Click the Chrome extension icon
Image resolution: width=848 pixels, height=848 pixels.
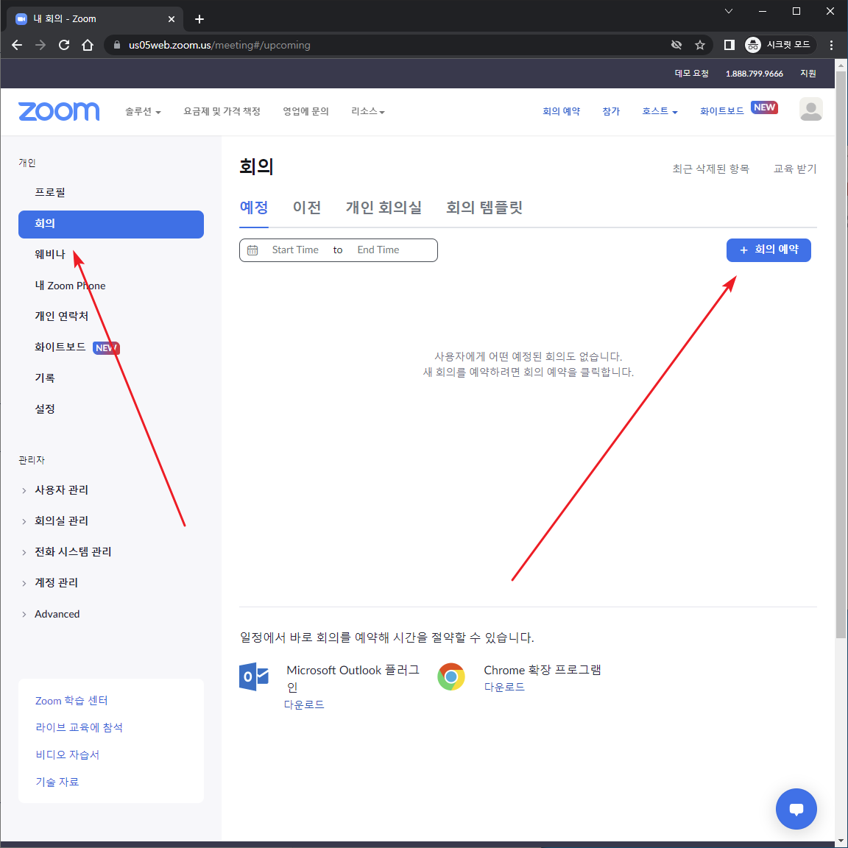pos(451,676)
